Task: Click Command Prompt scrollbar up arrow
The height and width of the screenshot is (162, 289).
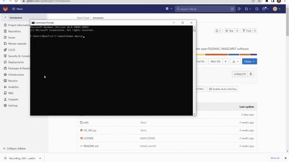Action: pos(194,27)
